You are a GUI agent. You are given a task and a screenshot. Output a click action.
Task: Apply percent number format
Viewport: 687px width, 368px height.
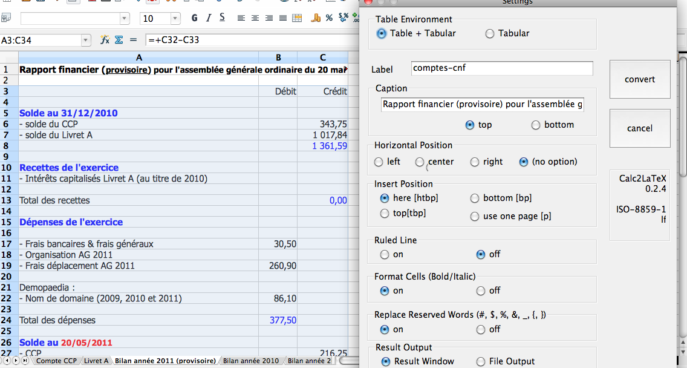(x=329, y=18)
